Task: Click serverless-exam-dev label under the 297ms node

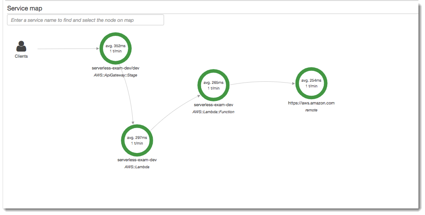Action: (x=137, y=160)
